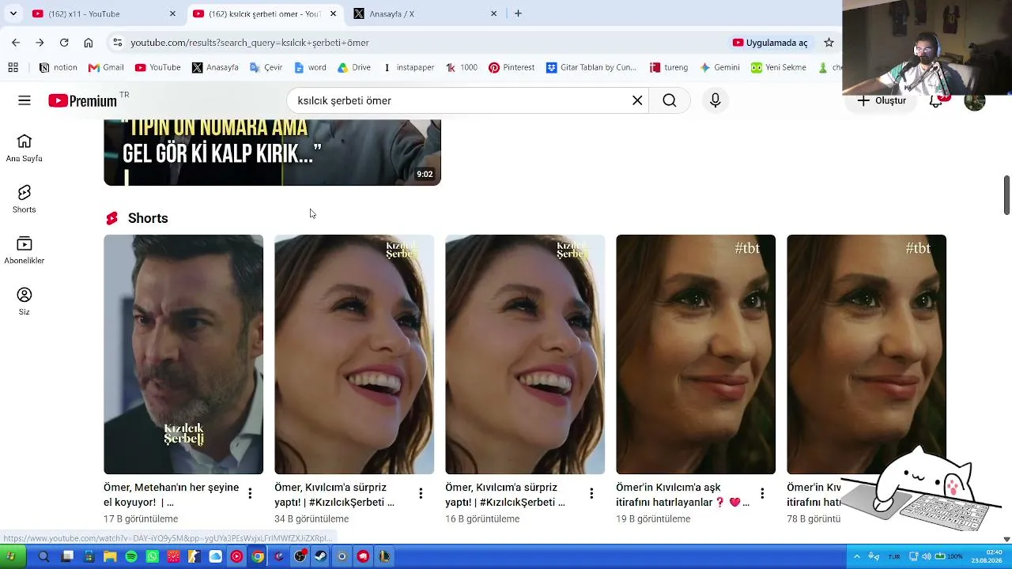This screenshot has width=1012, height=569.
Task: Click the Windows Start button
Action: point(11,556)
